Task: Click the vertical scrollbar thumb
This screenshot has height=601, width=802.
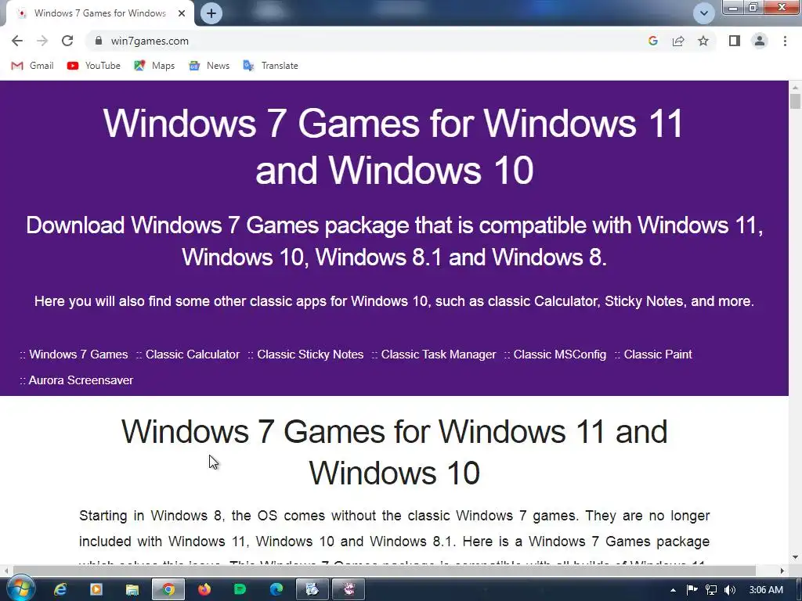Action: tap(795, 101)
